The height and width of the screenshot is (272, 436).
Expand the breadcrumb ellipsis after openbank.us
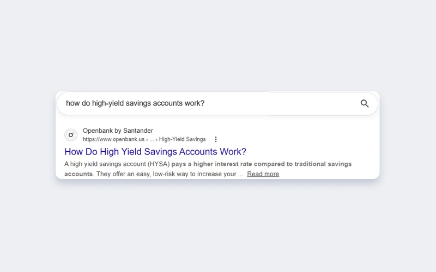click(x=152, y=140)
